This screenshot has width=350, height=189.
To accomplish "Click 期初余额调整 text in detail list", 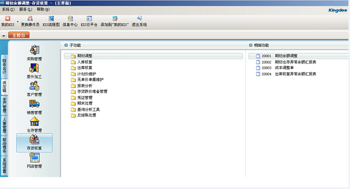I will [286, 56].
